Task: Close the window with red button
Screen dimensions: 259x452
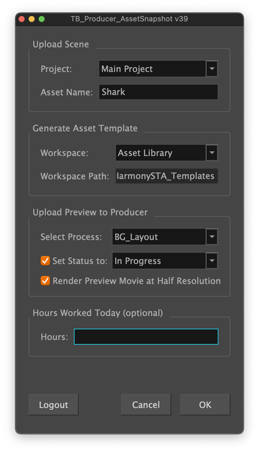Action: (21, 19)
